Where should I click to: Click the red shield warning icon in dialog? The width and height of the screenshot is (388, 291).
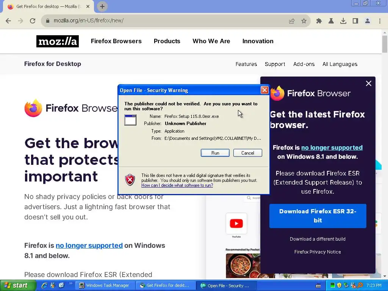[x=130, y=180]
